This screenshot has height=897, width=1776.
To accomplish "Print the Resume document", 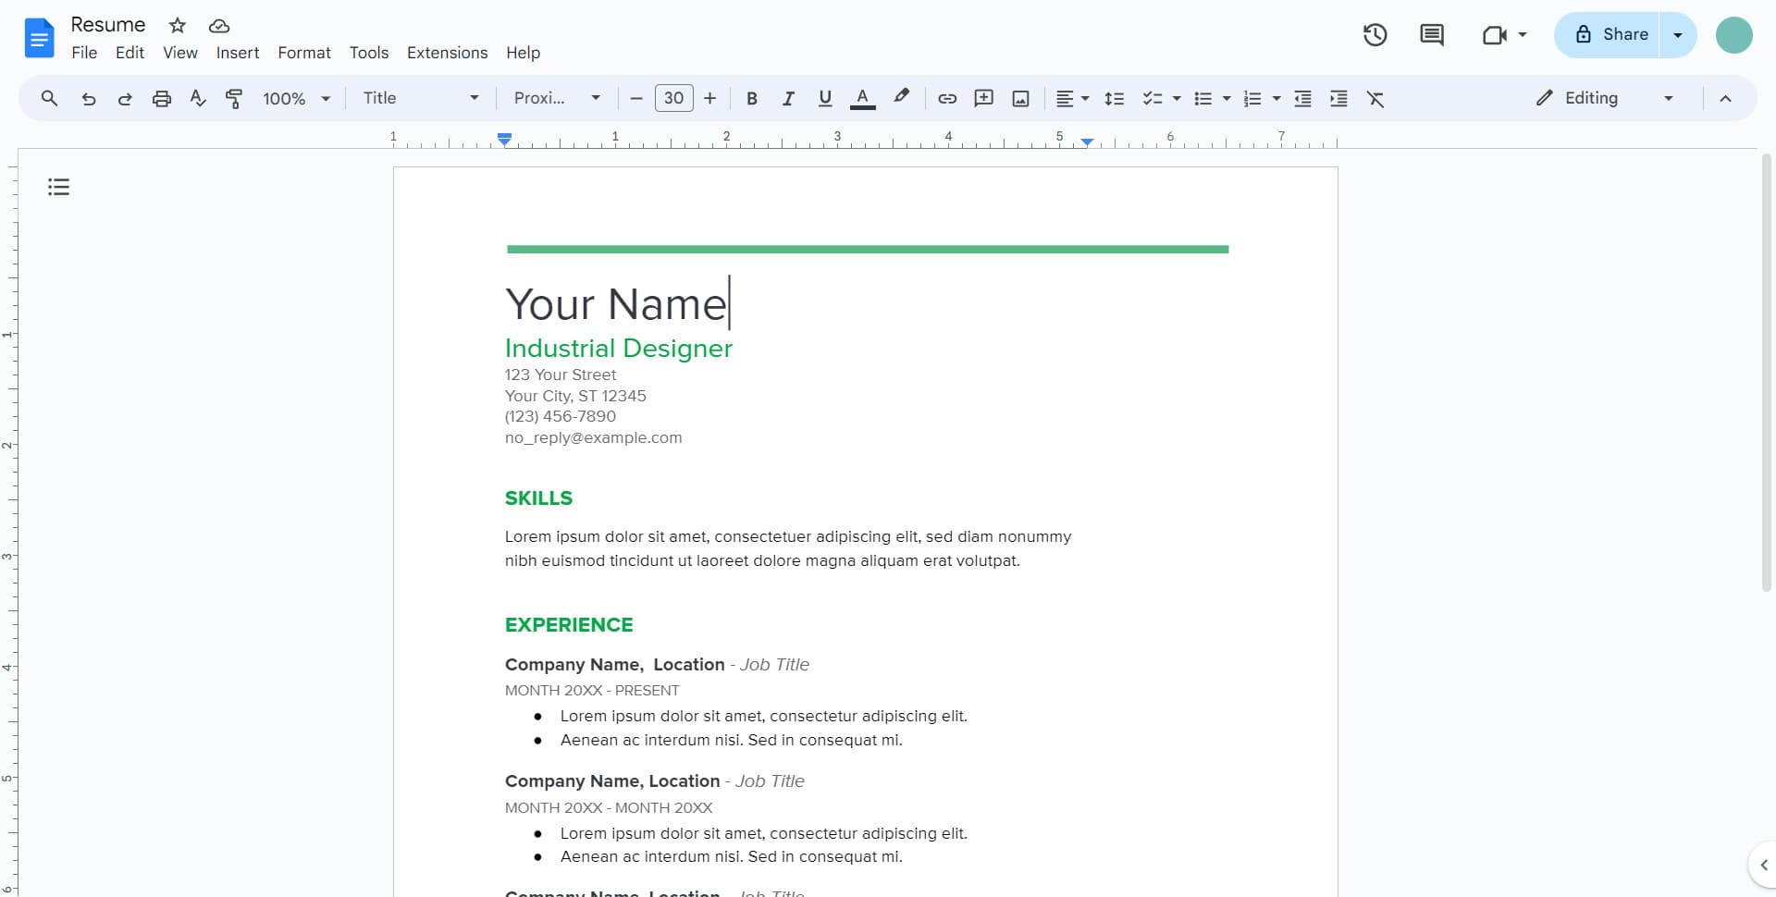I will click(162, 98).
